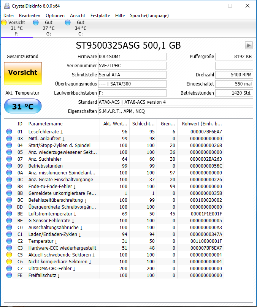Screen dimensions: 257x307
Task: Click the status orb of Mittl. Anlaufzeit row
Action: coord(9,138)
